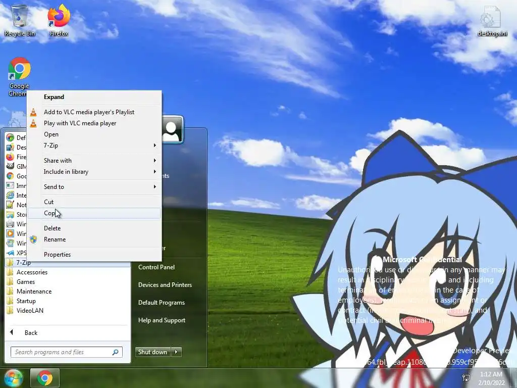The width and height of the screenshot is (517, 388).
Task: Choose Cut in the context menu
Action: point(94,202)
